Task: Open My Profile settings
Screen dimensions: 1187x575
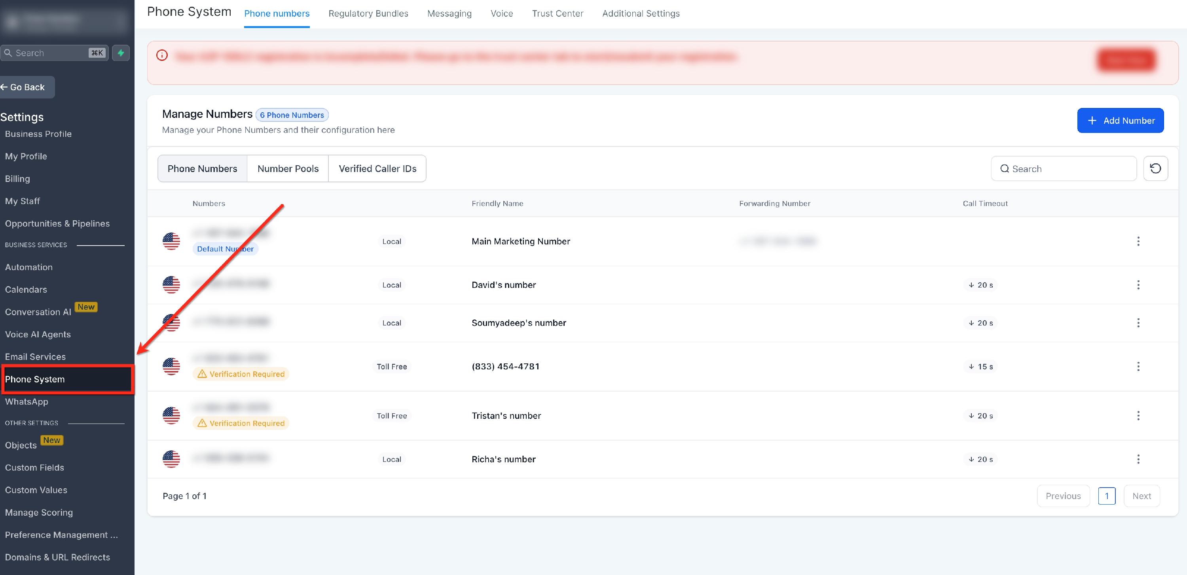Action: [x=26, y=157]
